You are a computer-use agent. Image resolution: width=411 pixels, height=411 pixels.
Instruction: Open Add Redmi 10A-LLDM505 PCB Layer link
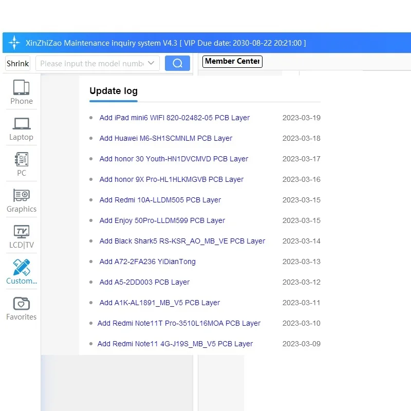pyautogui.click(x=160, y=200)
